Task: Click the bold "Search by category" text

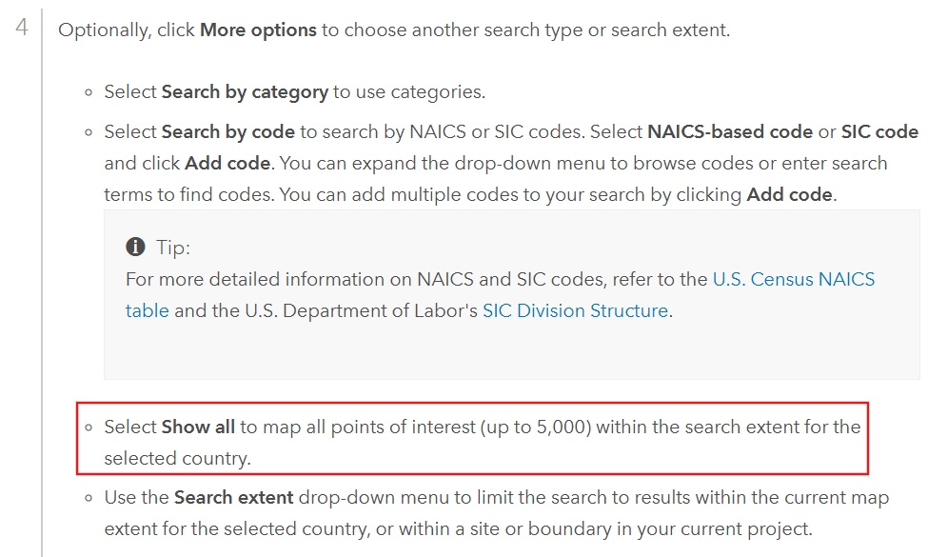Action: coord(245,92)
